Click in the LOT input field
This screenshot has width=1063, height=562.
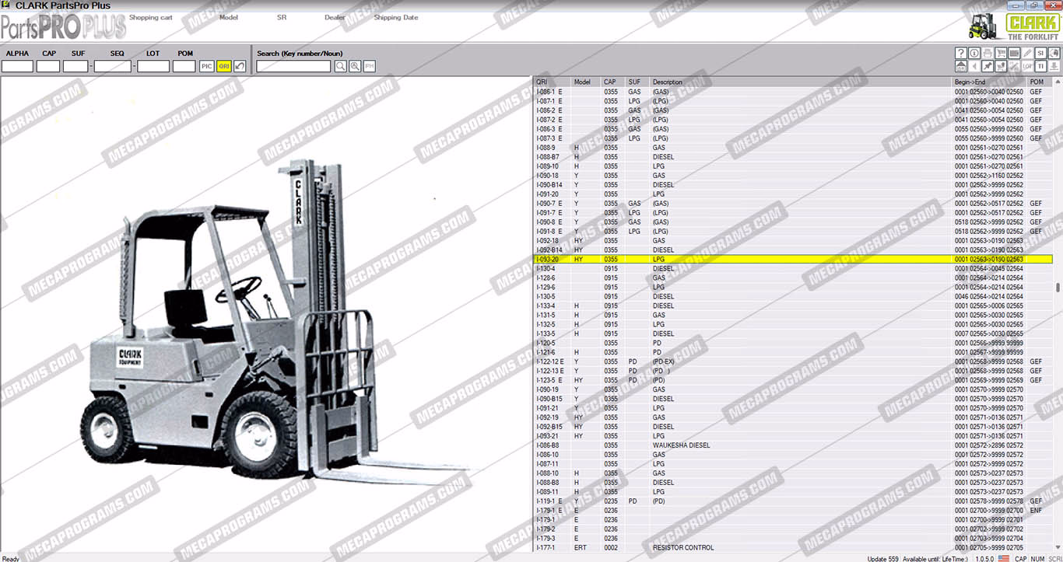(153, 66)
